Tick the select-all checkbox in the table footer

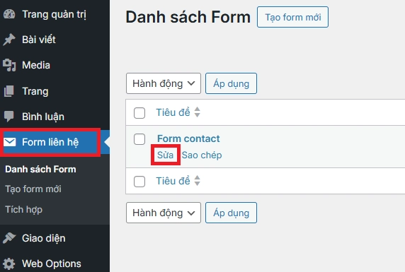click(x=139, y=182)
